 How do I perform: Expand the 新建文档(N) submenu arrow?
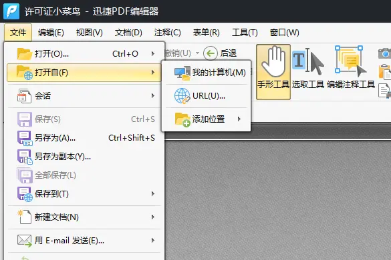click(x=153, y=217)
